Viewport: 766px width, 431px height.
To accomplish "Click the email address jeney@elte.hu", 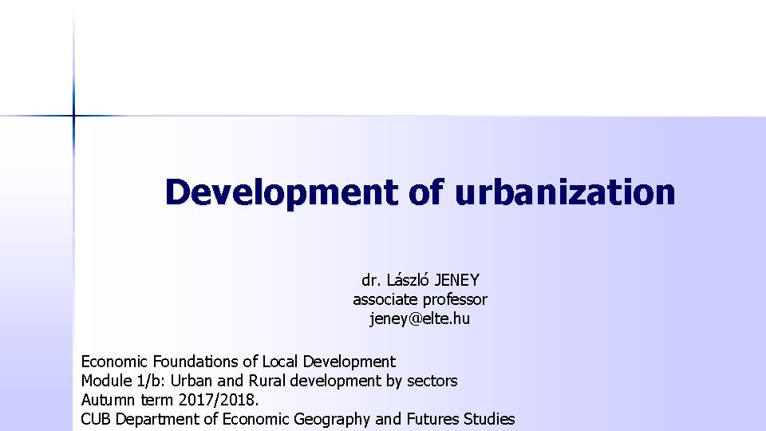I will [x=421, y=318].
